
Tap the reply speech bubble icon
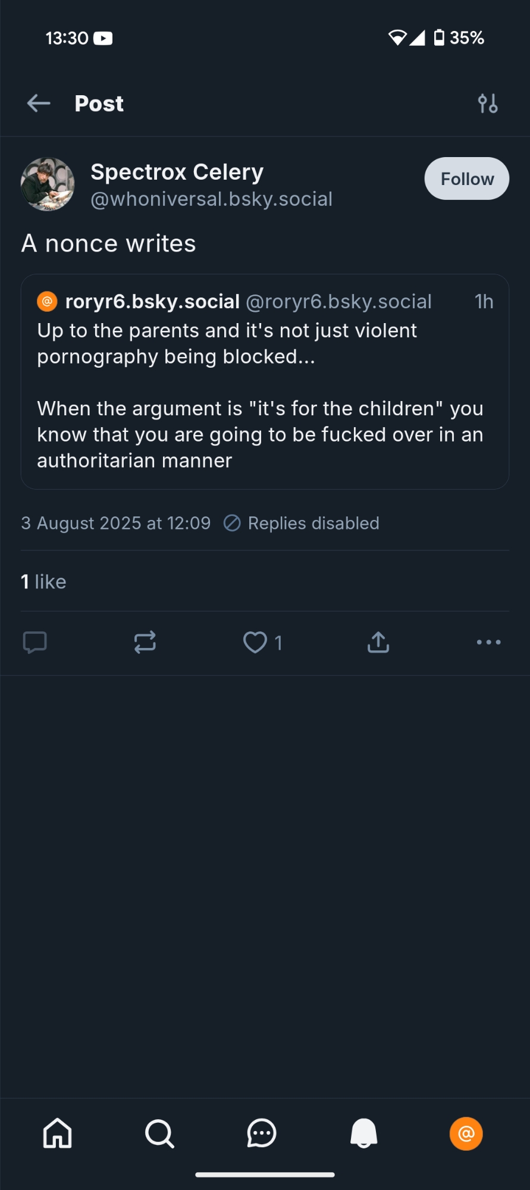coord(35,643)
